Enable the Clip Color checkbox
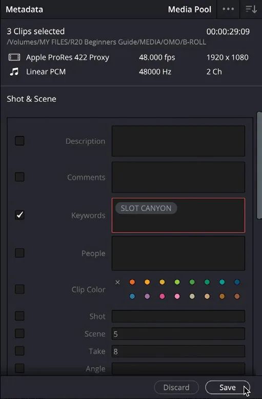The width and height of the screenshot is (262, 399). pyautogui.click(x=19, y=289)
